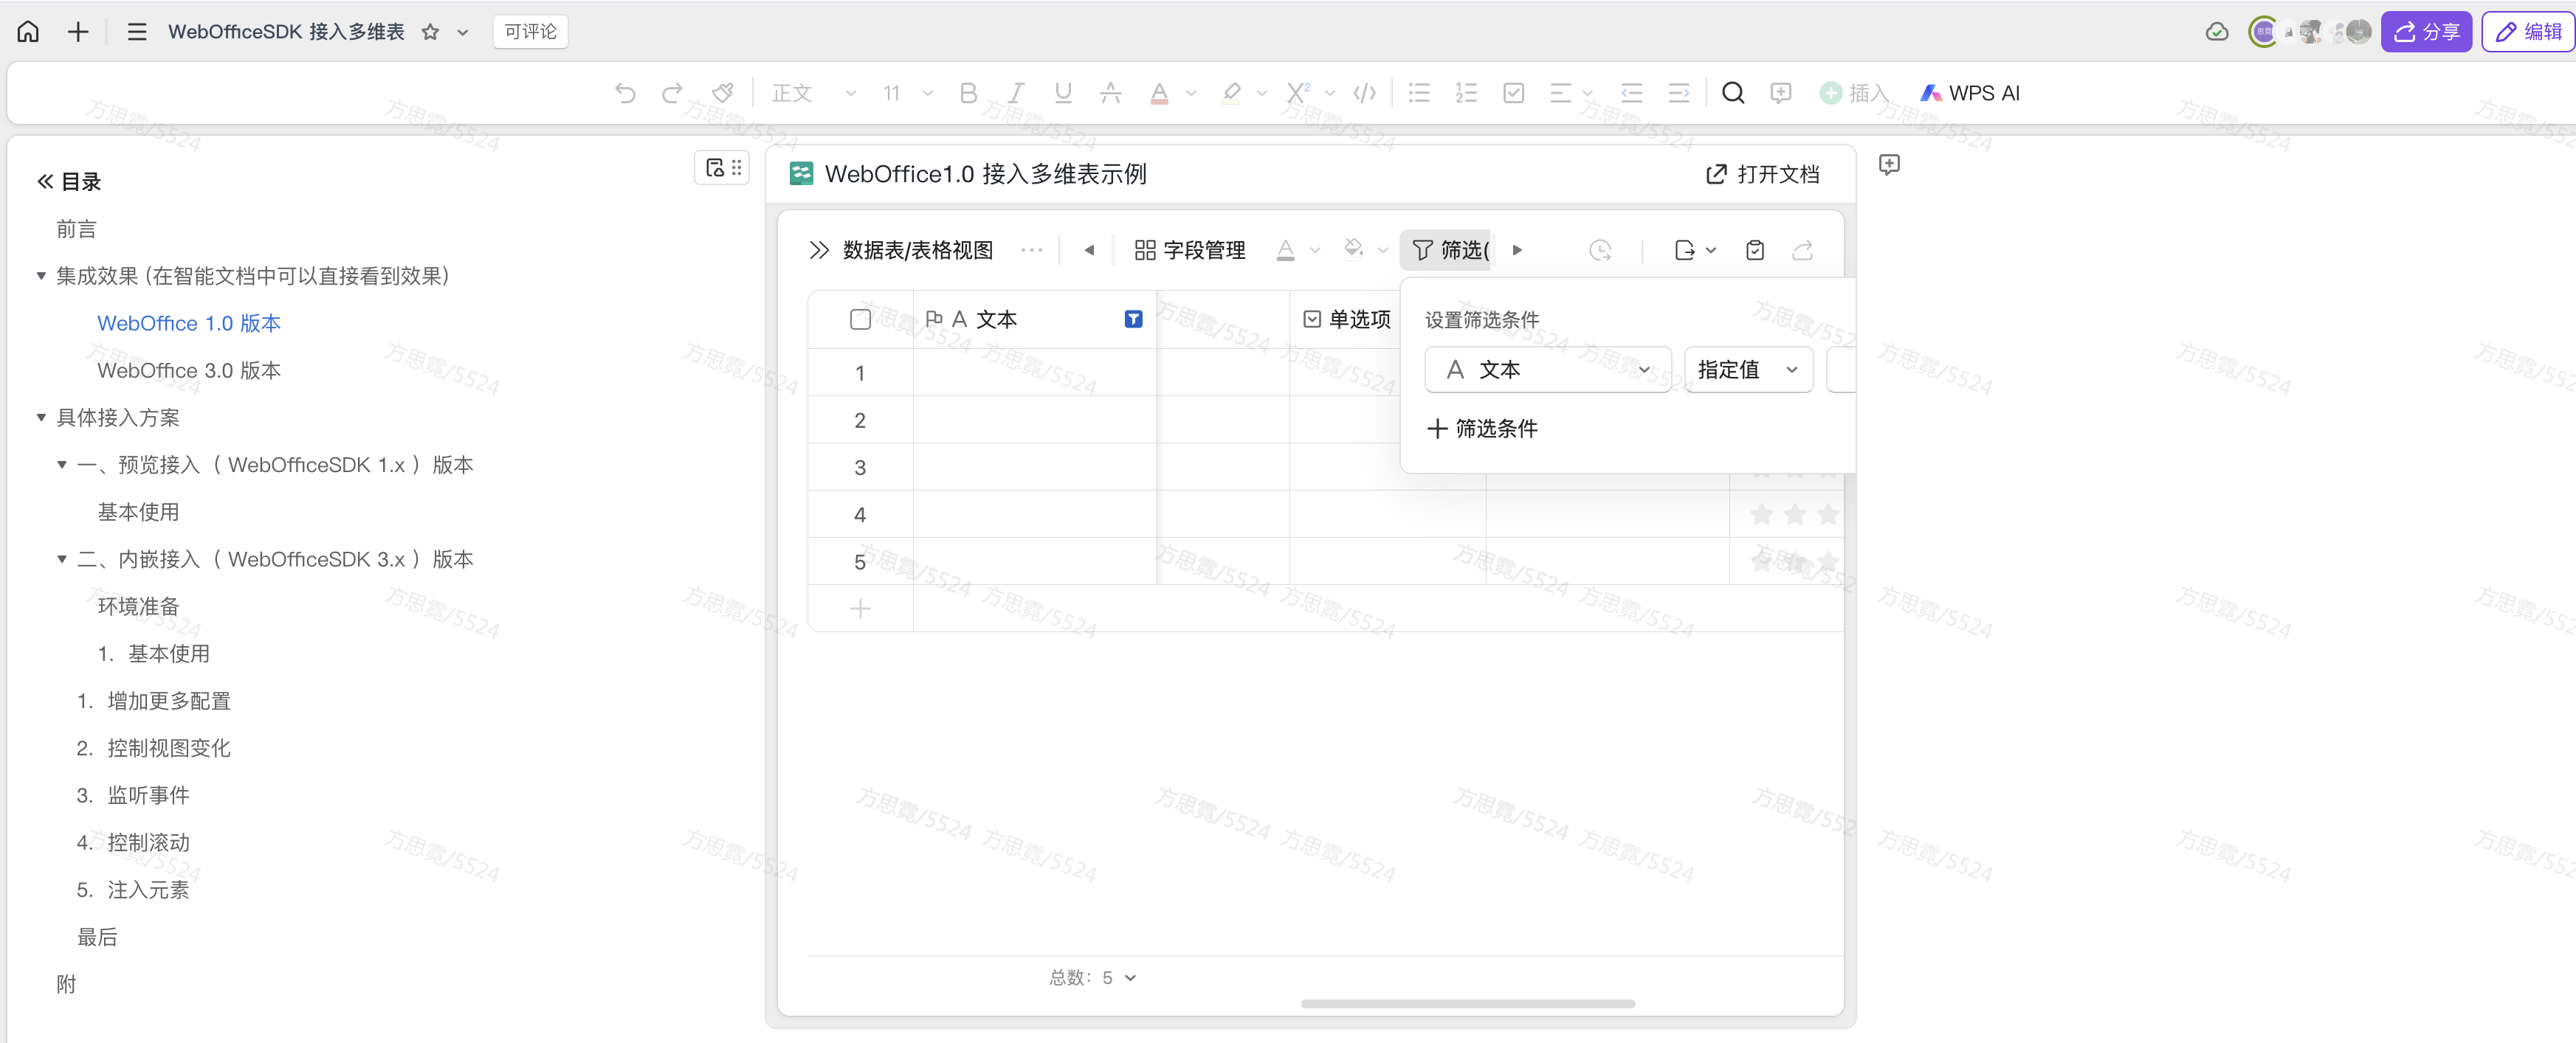The height and width of the screenshot is (1043, 2576).
Task: Click the add comment icon beside the embed
Action: coord(1888,164)
